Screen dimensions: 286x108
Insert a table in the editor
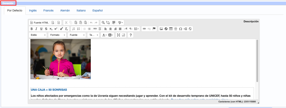coord(171,29)
